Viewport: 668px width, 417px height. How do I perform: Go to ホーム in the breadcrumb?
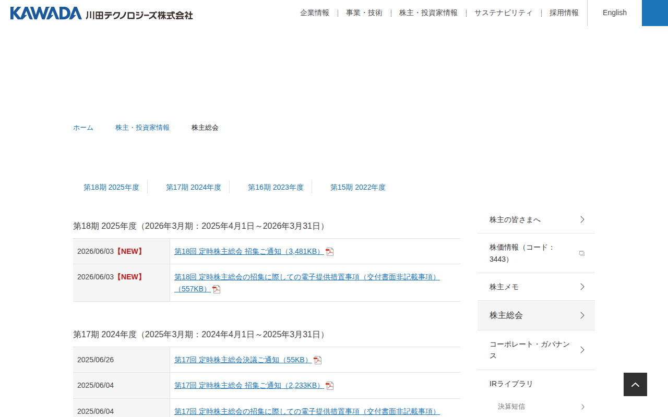83,128
